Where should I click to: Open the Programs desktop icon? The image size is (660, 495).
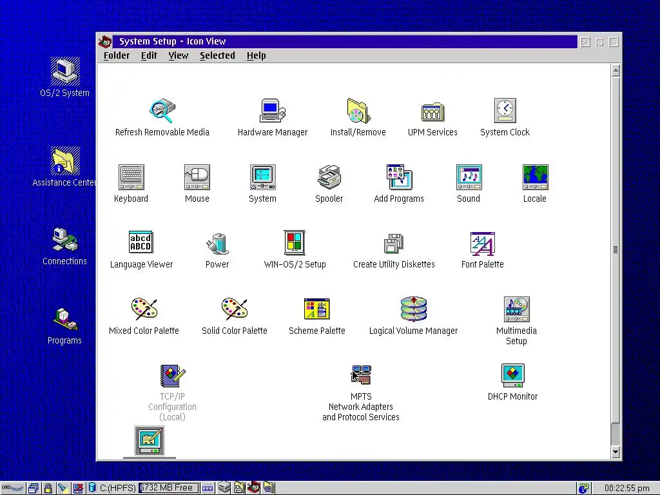[x=65, y=320]
